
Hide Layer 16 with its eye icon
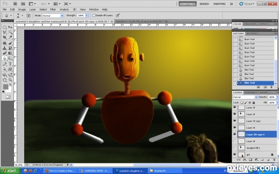[x=235, y=114]
